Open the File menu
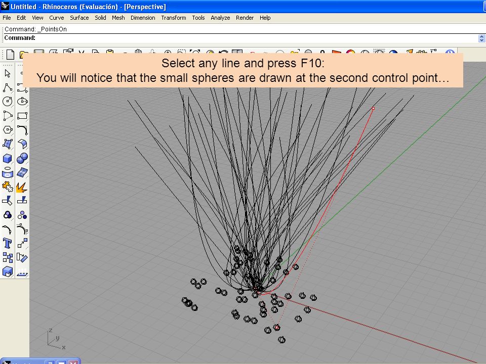The width and height of the screenshot is (486, 364). coord(7,18)
